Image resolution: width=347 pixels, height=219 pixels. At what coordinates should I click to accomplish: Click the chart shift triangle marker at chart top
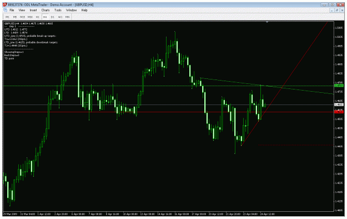pos(267,22)
